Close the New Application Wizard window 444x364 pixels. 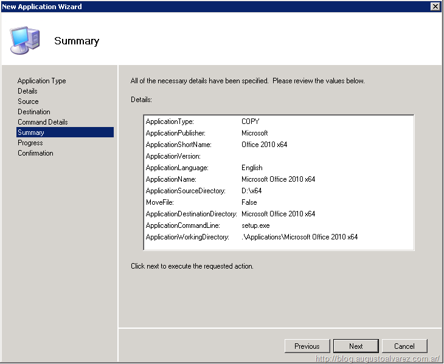pos(435,6)
